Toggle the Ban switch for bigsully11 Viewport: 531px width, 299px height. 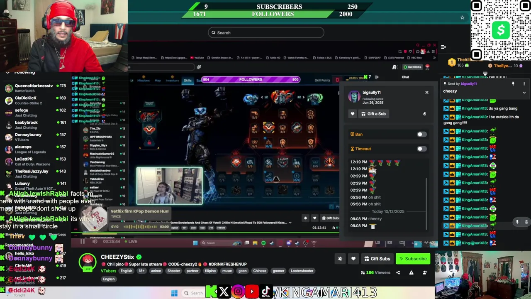click(421, 134)
